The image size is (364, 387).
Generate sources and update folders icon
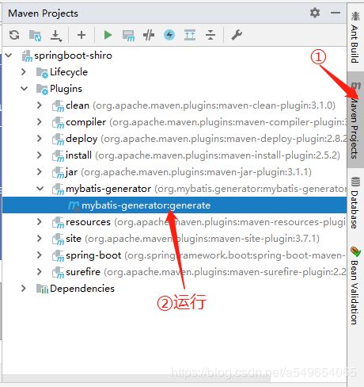(35, 35)
